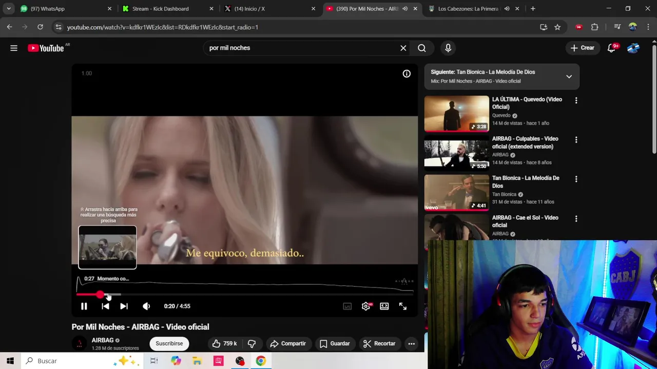This screenshot has height=369, width=657.
Task: Open YouTube notifications bell
Action: 611,48
